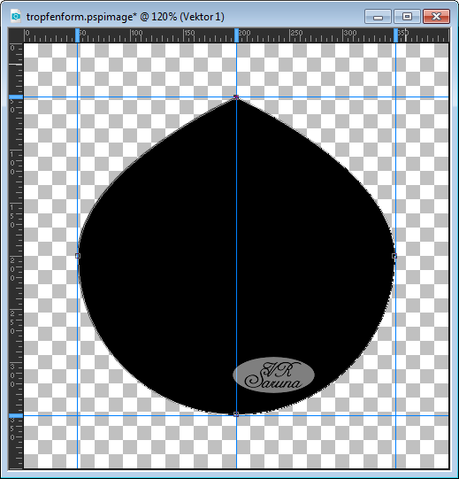Minimize the tropfenform image window
This screenshot has height=479, width=459.
(x=378, y=17)
